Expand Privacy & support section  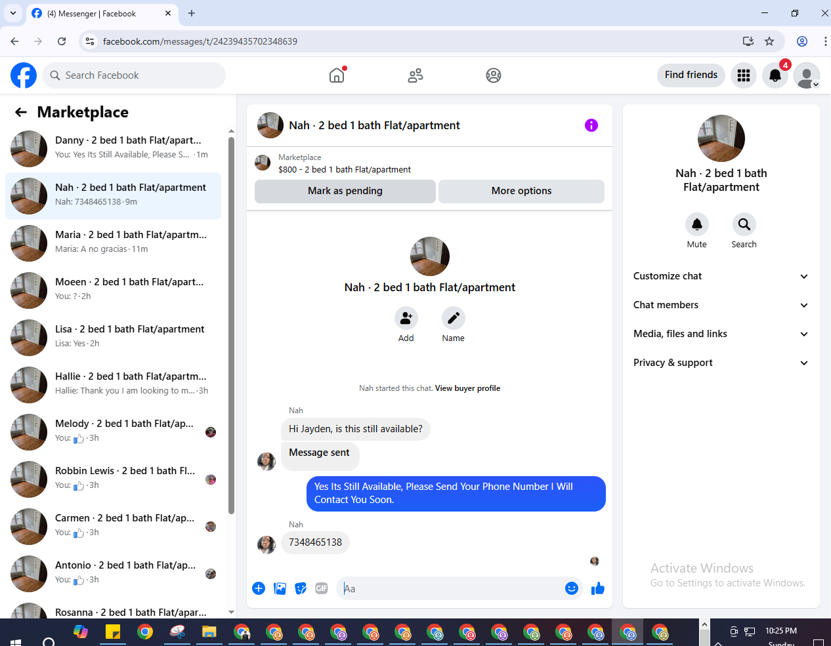point(721,363)
